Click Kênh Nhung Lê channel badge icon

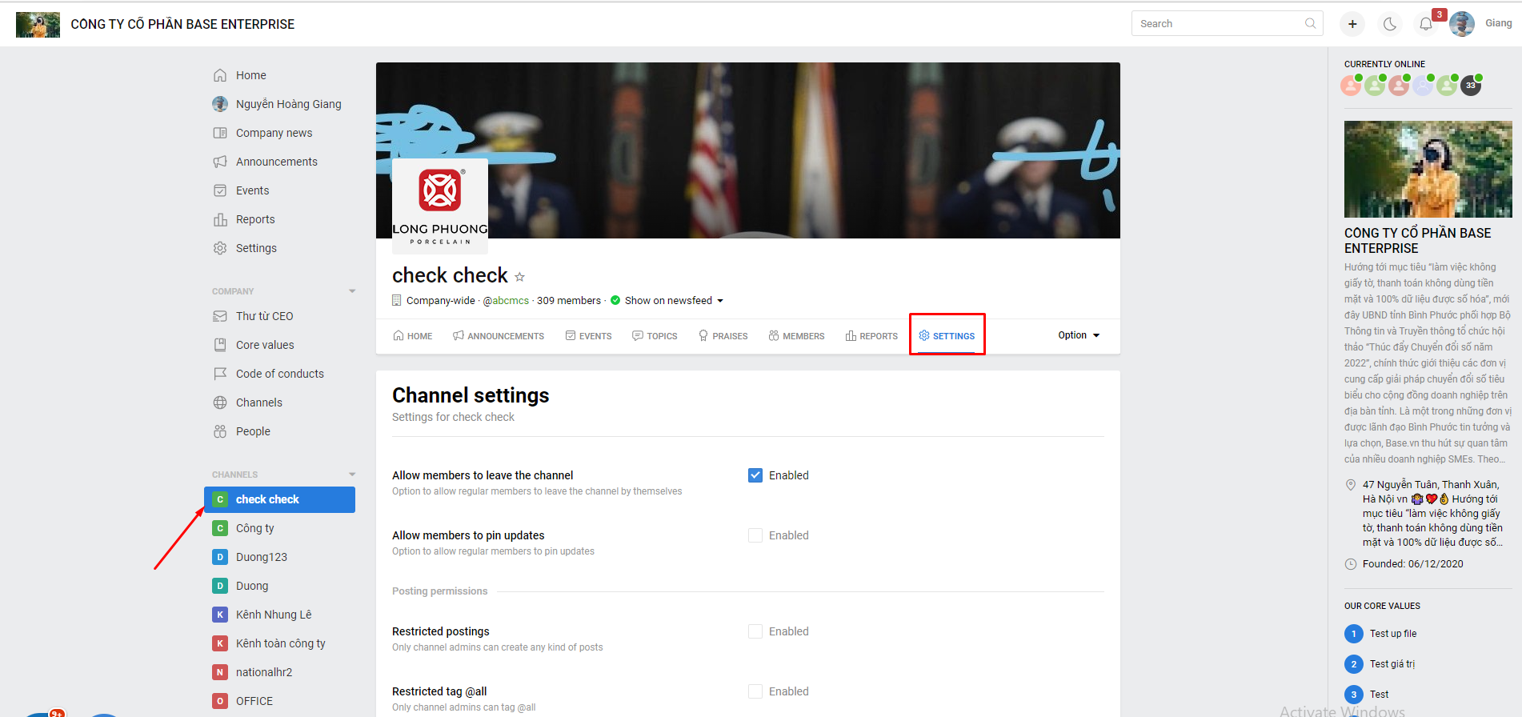[x=220, y=615]
